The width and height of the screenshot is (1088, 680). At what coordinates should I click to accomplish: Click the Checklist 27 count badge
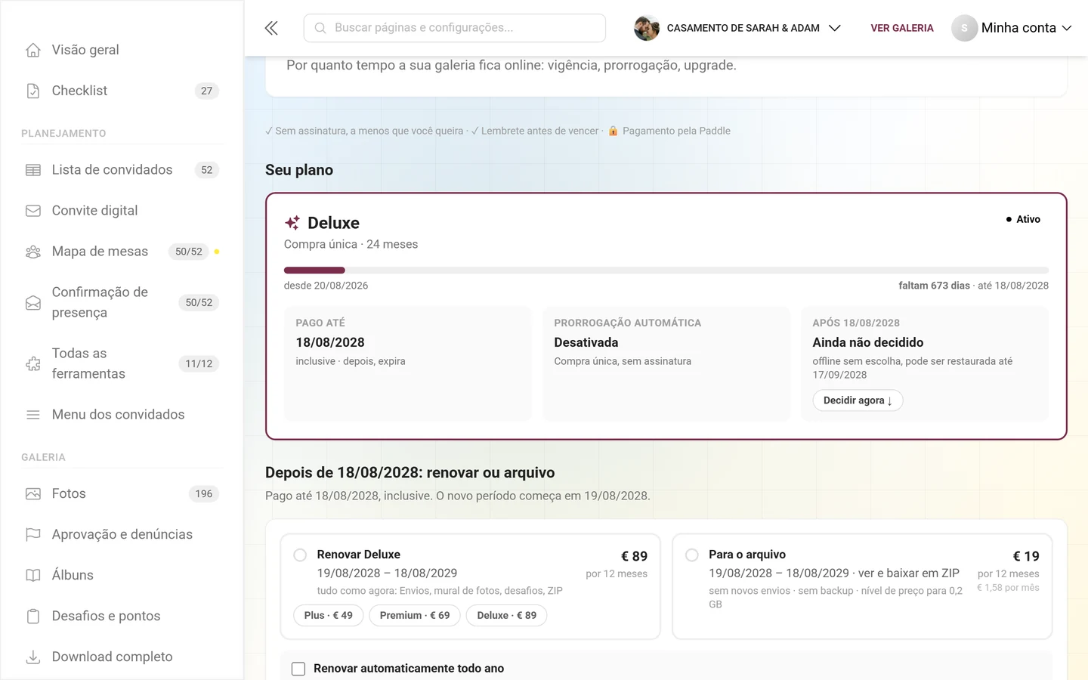(x=207, y=91)
